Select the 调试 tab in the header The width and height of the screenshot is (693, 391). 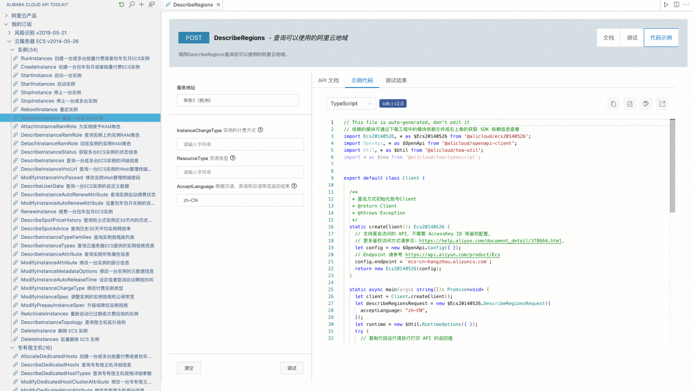coord(632,38)
